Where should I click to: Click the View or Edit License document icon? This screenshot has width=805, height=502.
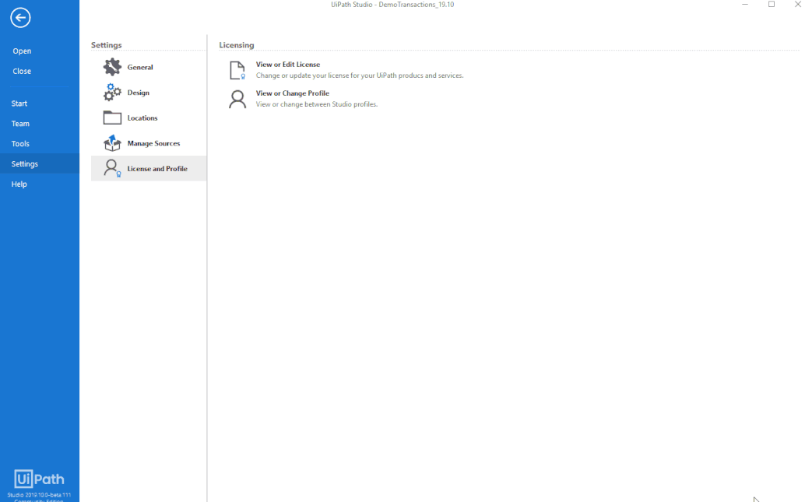pos(237,69)
